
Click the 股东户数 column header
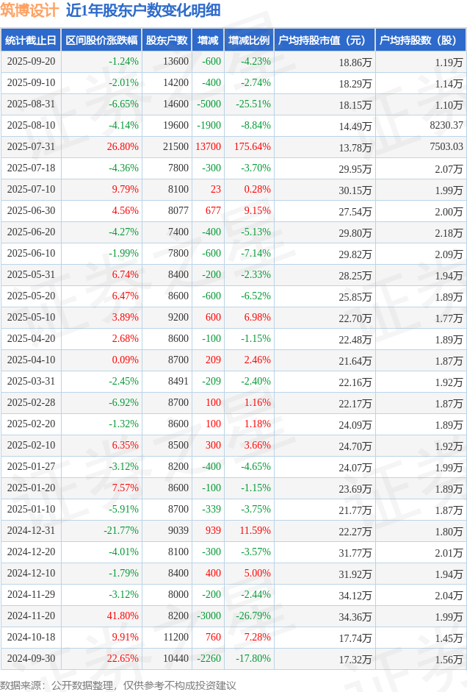coord(167,40)
